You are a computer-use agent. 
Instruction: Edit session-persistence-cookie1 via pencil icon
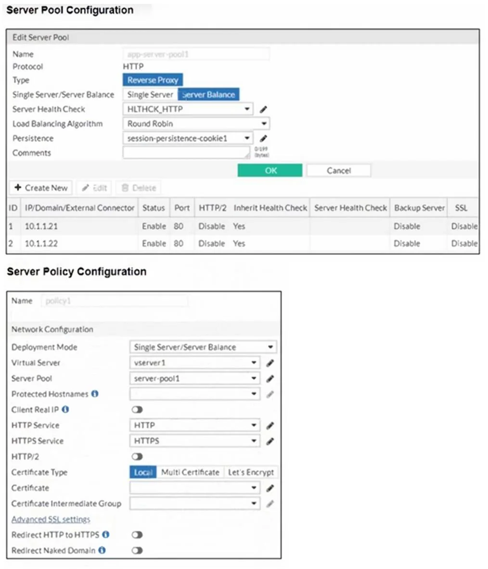[263, 138]
